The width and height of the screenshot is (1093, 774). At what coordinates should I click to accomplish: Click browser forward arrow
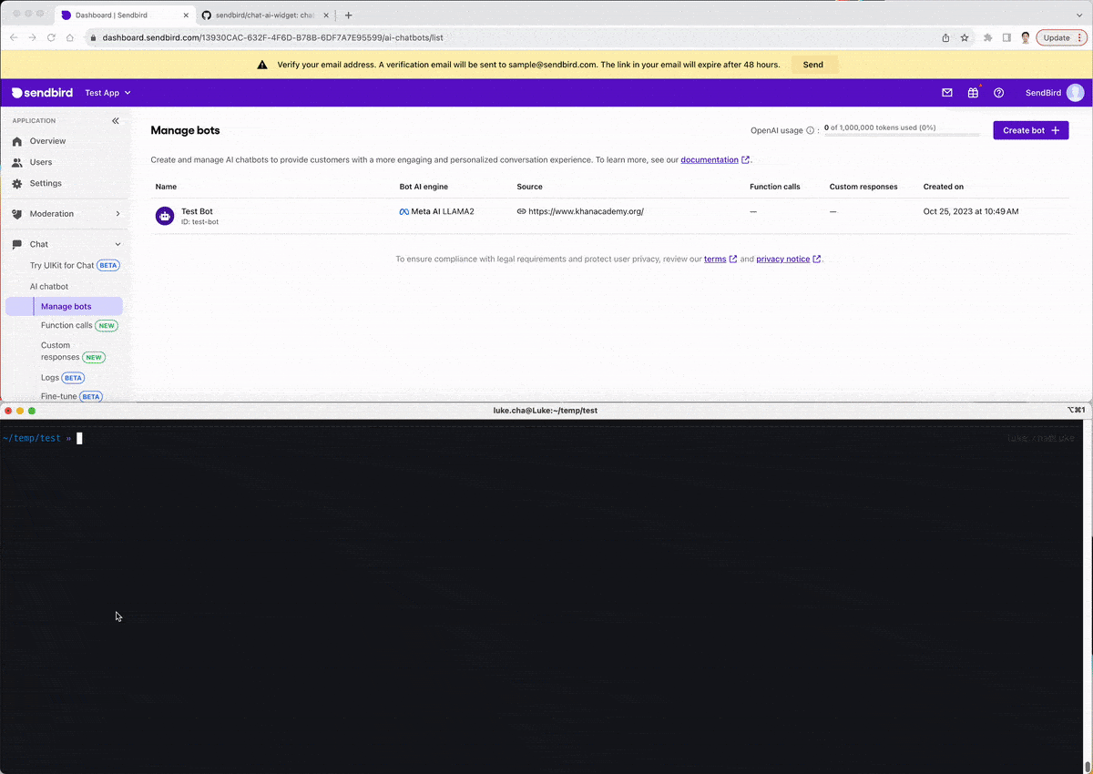(x=33, y=37)
